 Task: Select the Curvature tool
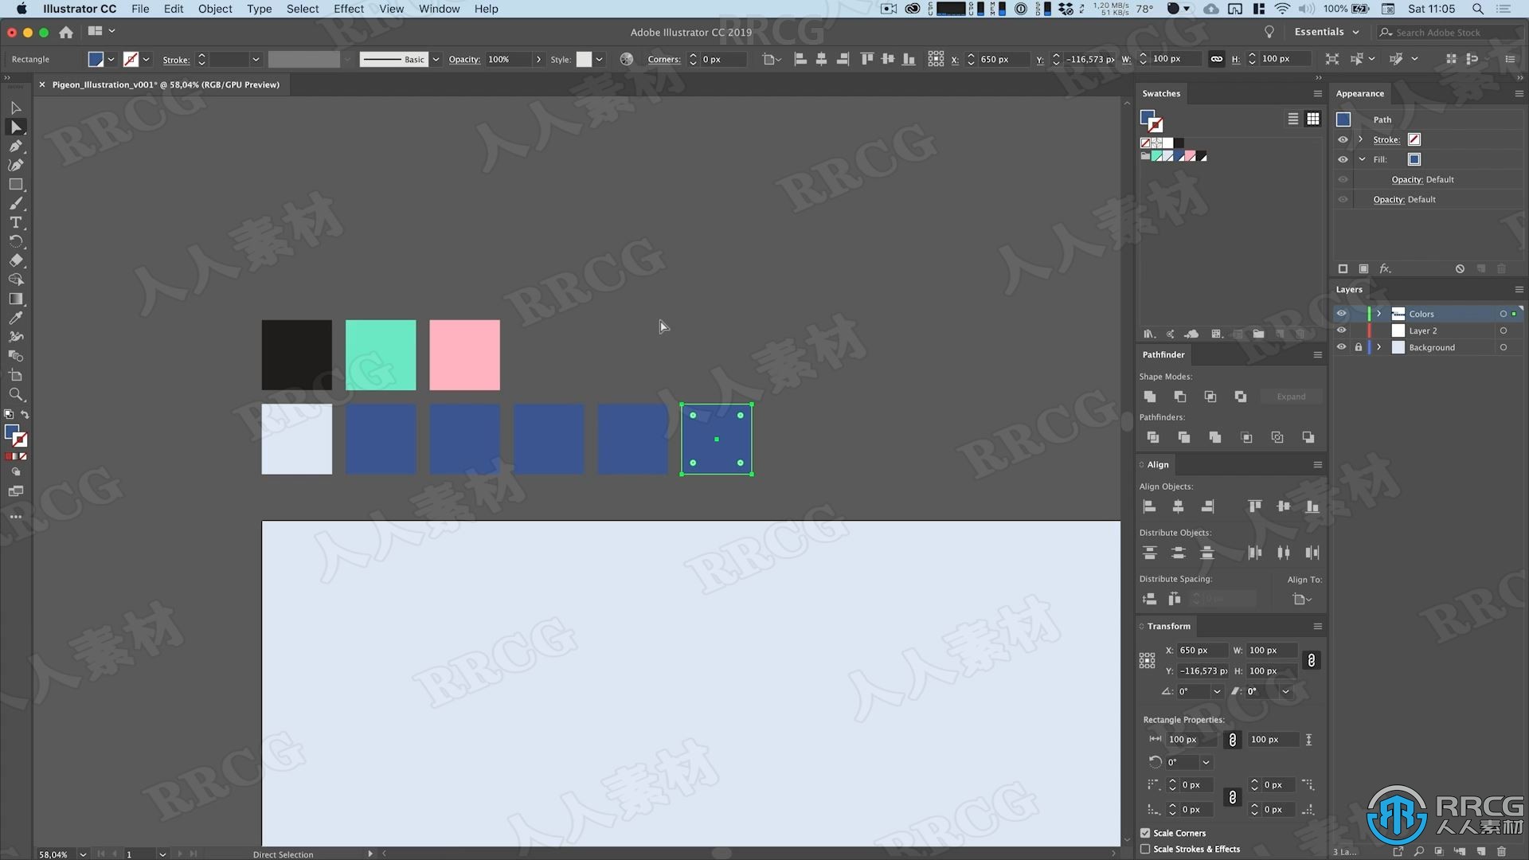(16, 166)
